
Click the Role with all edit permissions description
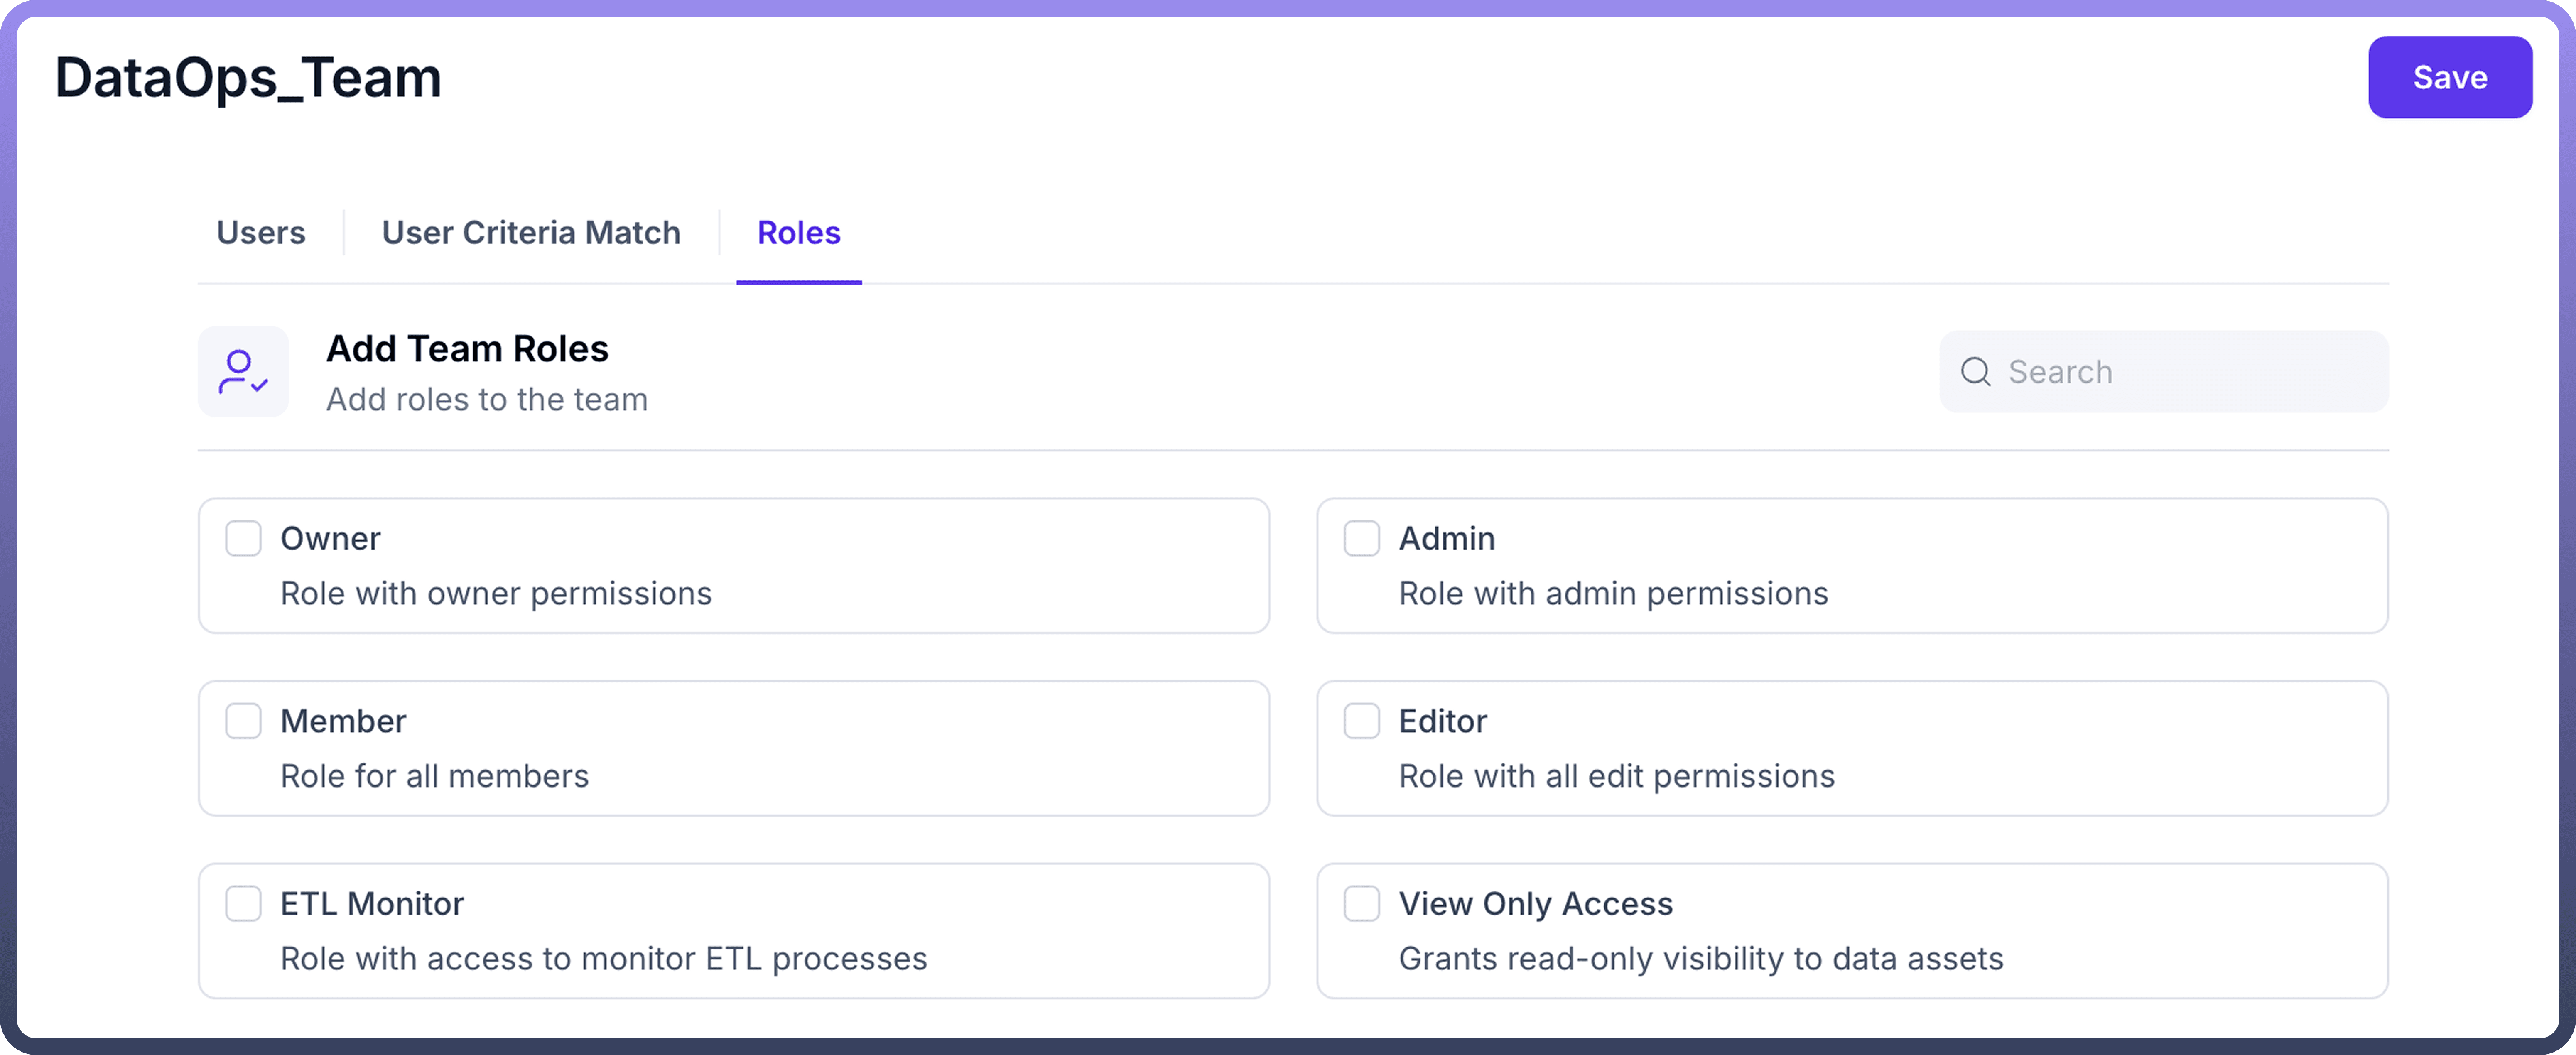coord(1616,776)
